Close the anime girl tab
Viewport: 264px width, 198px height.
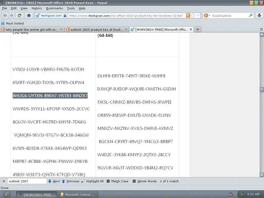[x=61, y=29]
